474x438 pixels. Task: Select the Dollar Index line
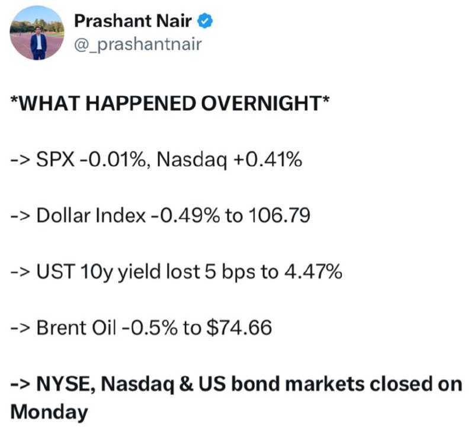click(x=160, y=215)
